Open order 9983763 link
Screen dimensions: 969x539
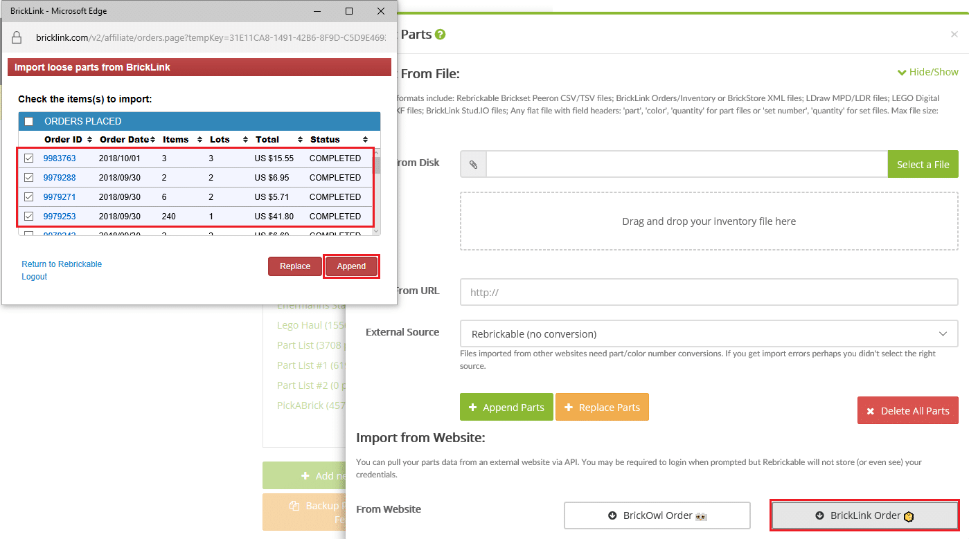(x=60, y=158)
